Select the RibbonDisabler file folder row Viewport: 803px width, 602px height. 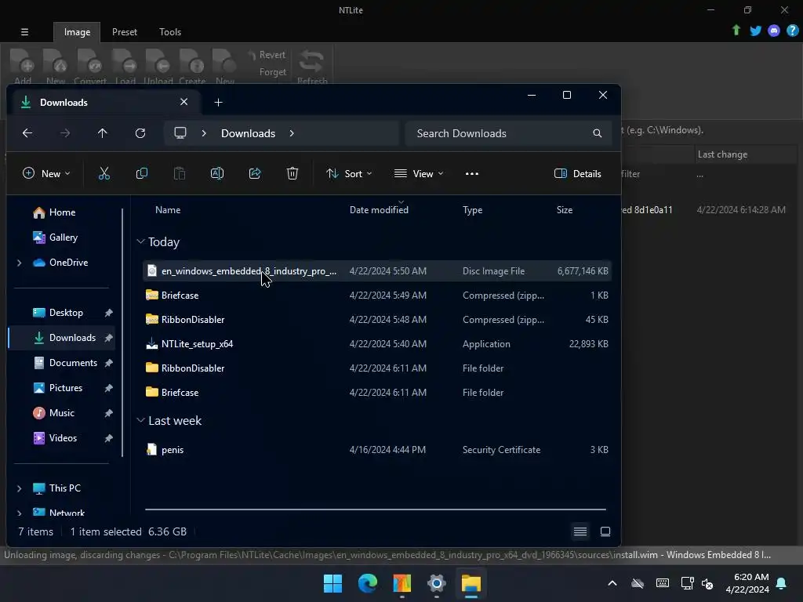tap(377, 368)
